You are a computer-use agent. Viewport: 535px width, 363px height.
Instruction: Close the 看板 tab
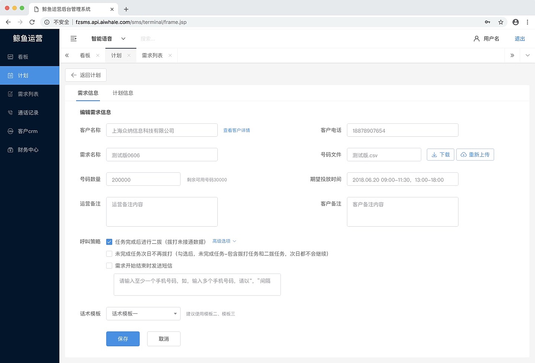pos(98,55)
